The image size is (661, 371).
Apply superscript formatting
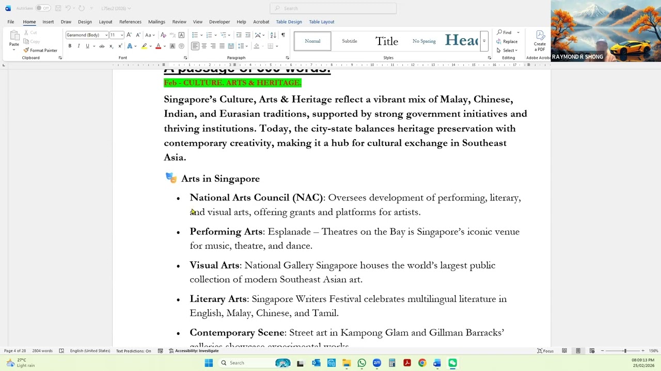click(x=120, y=46)
